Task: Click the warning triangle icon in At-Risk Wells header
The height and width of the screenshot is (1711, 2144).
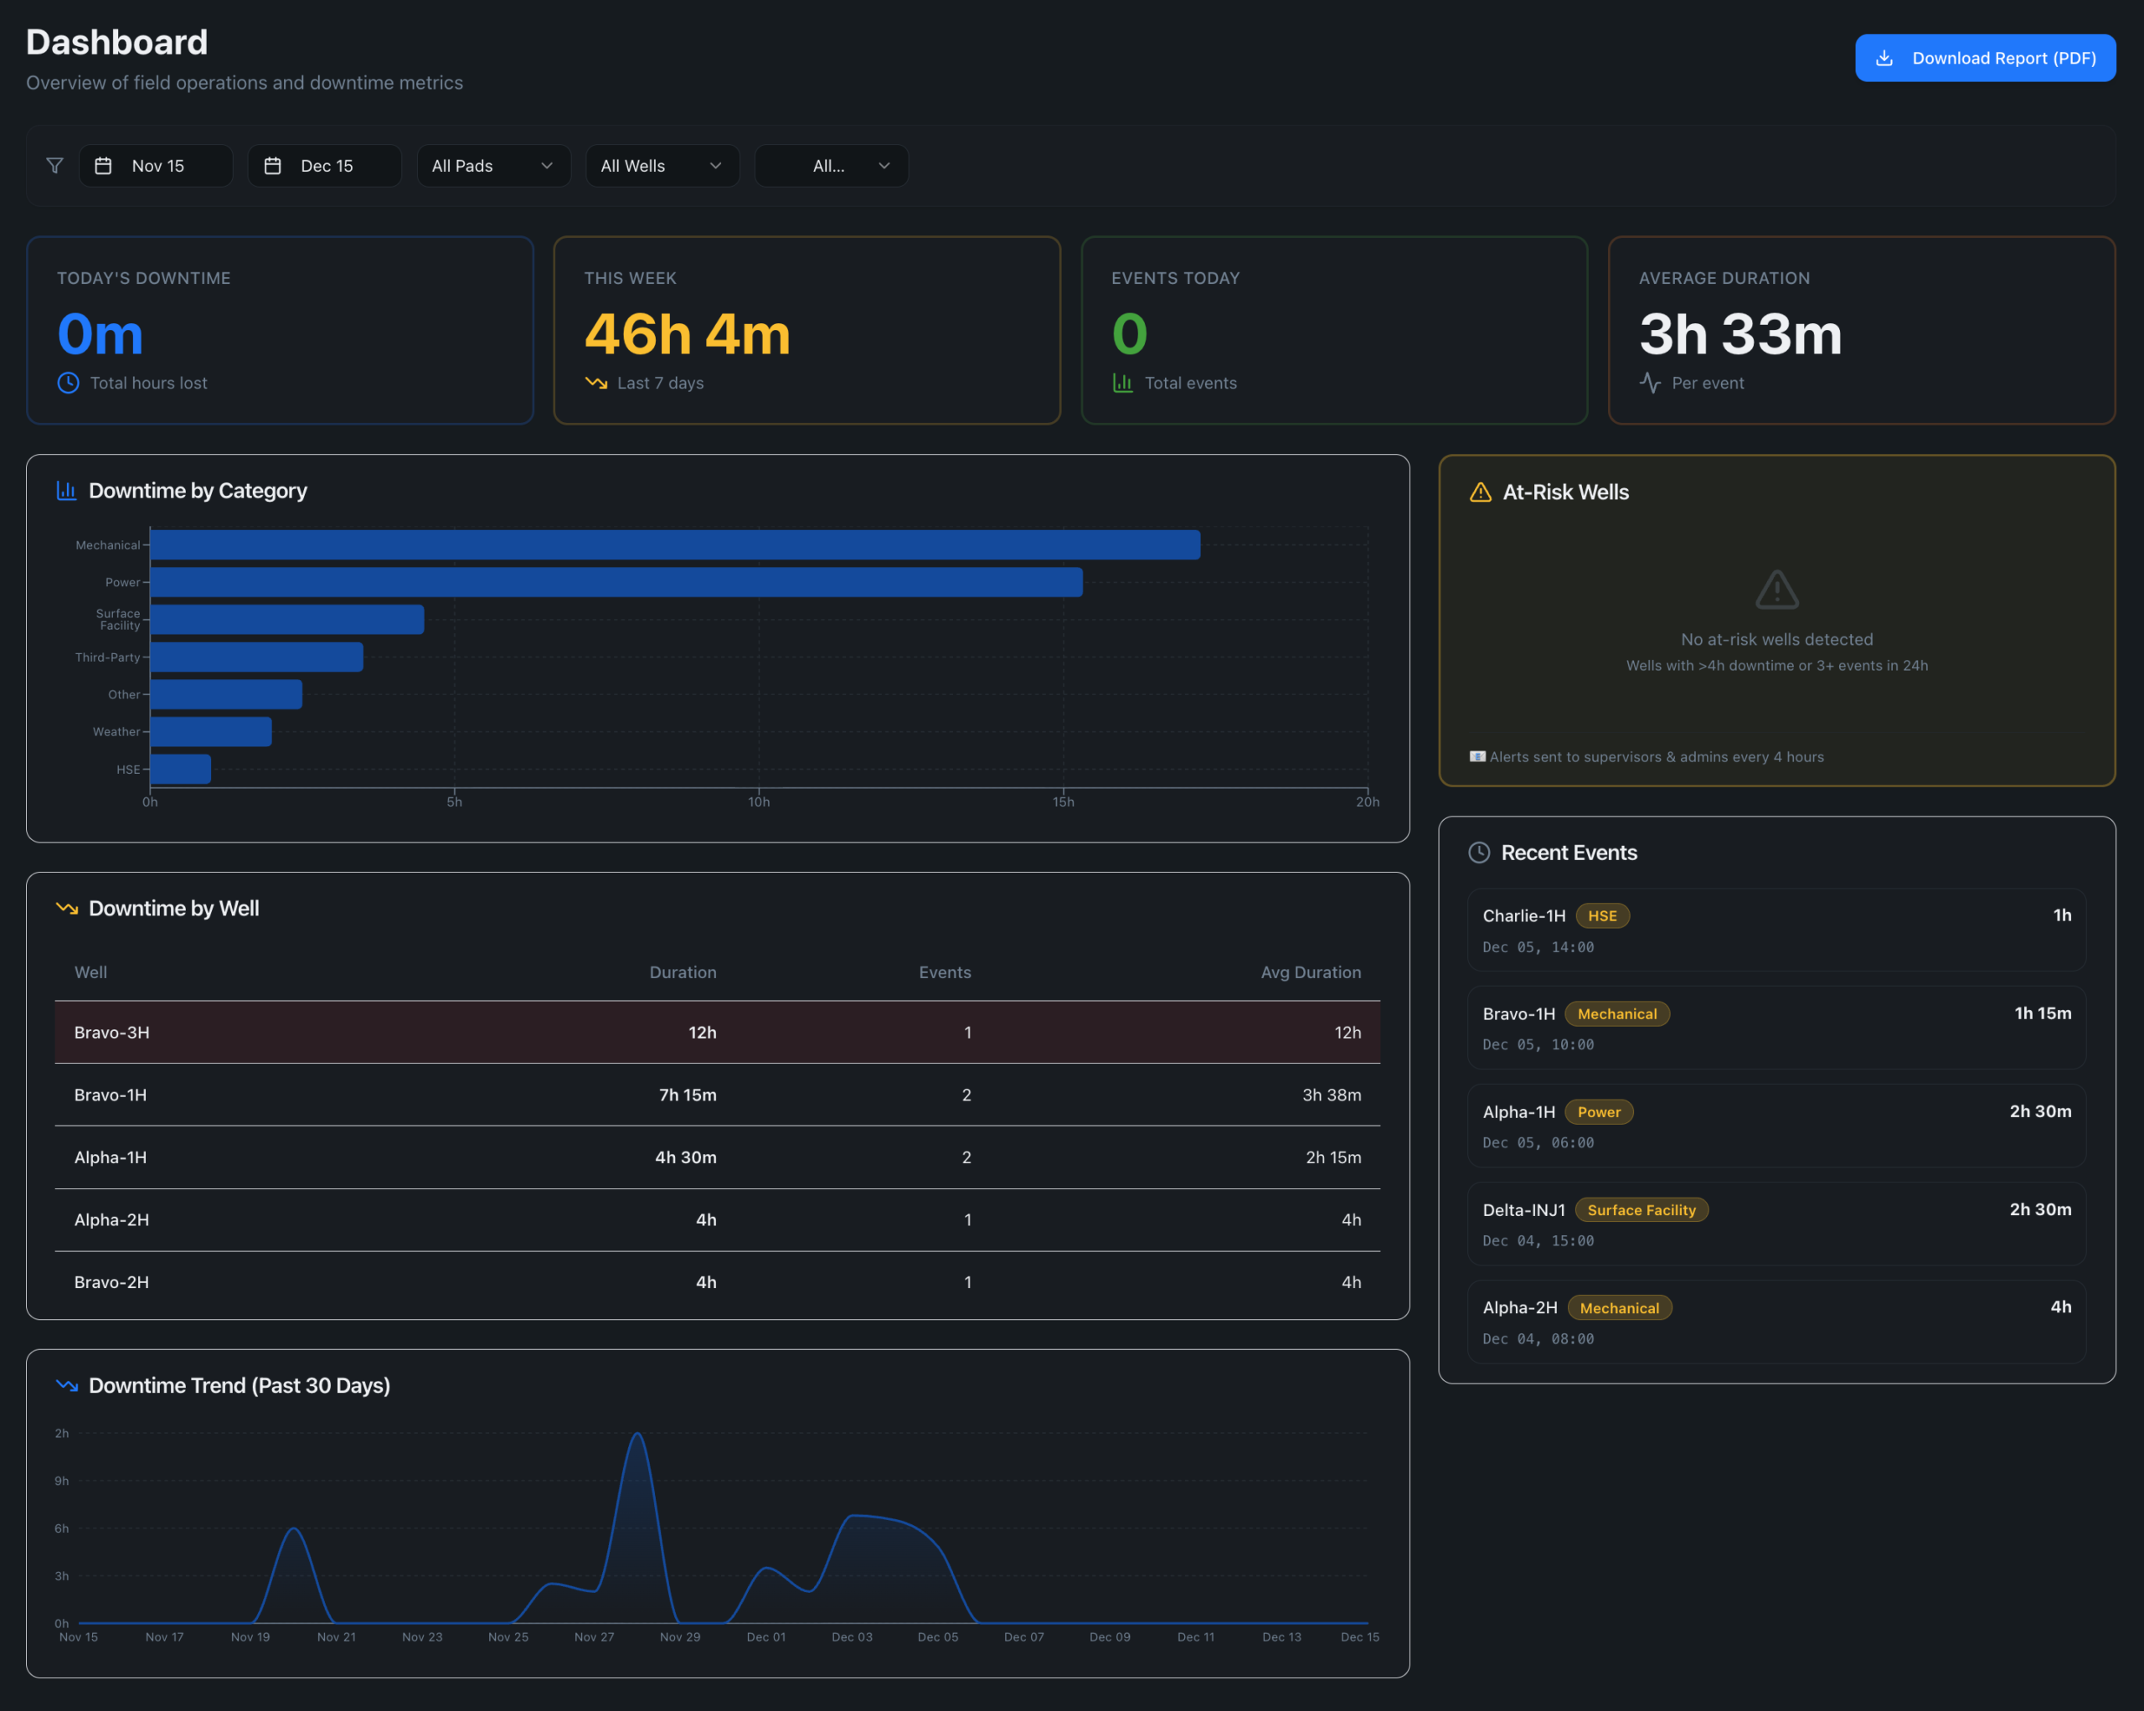Action: (1480, 492)
